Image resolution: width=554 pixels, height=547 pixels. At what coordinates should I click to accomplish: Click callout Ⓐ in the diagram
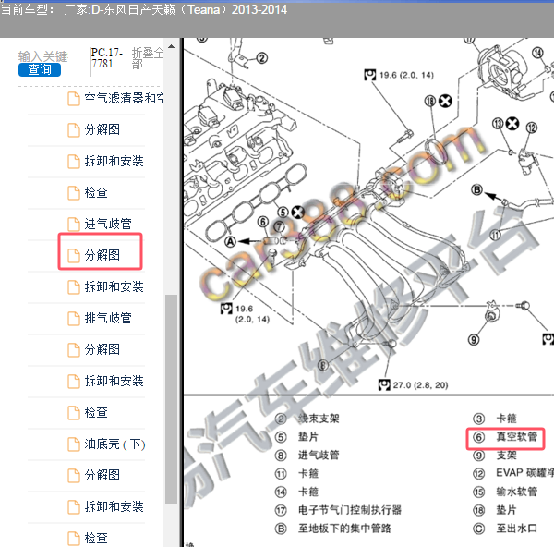click(x=230, y=242)
